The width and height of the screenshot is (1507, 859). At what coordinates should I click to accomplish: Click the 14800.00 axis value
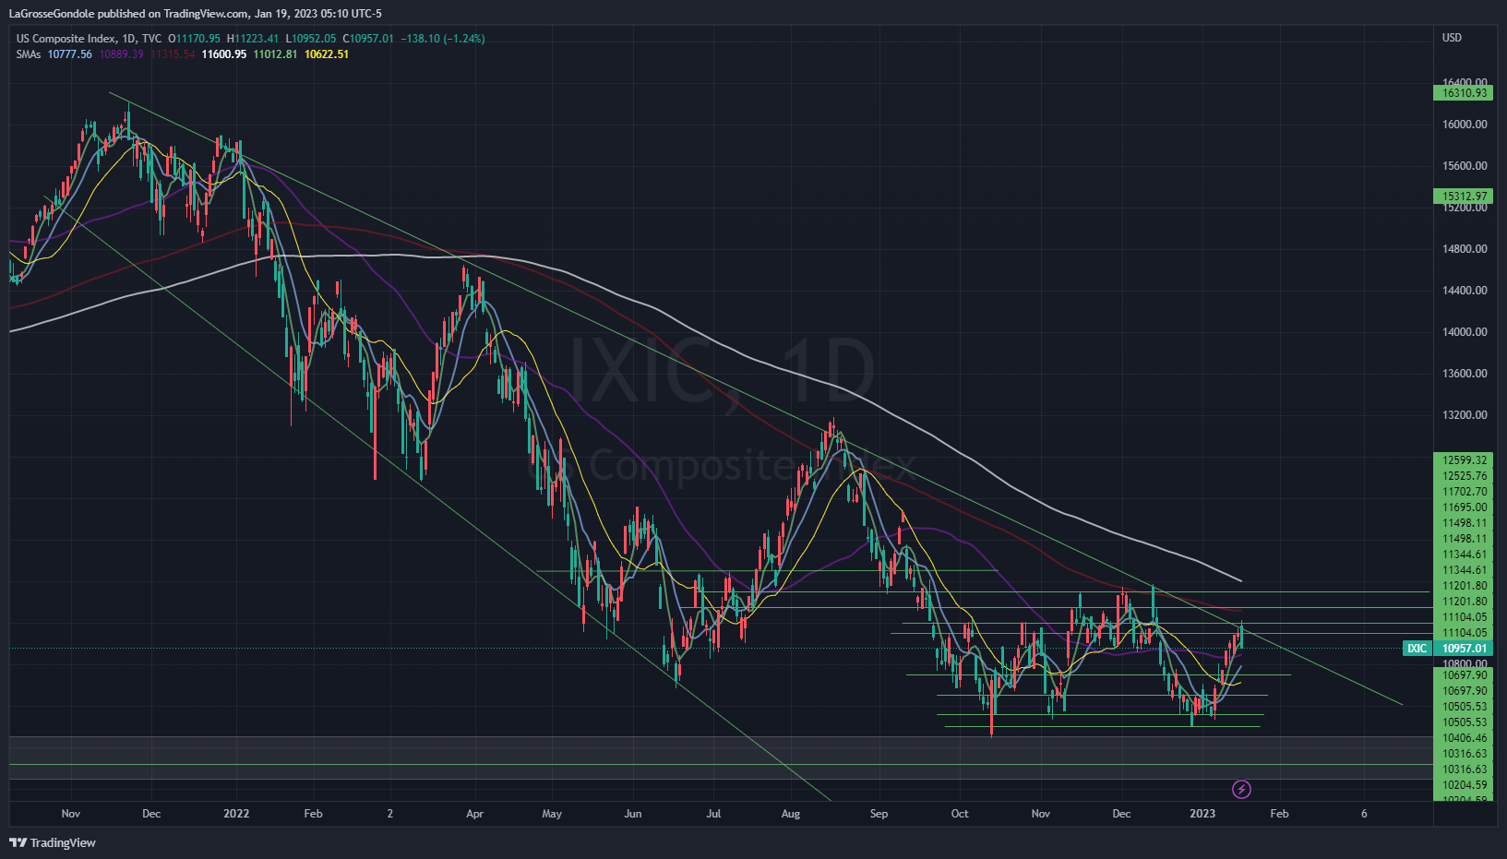(x=1465, y=249)
